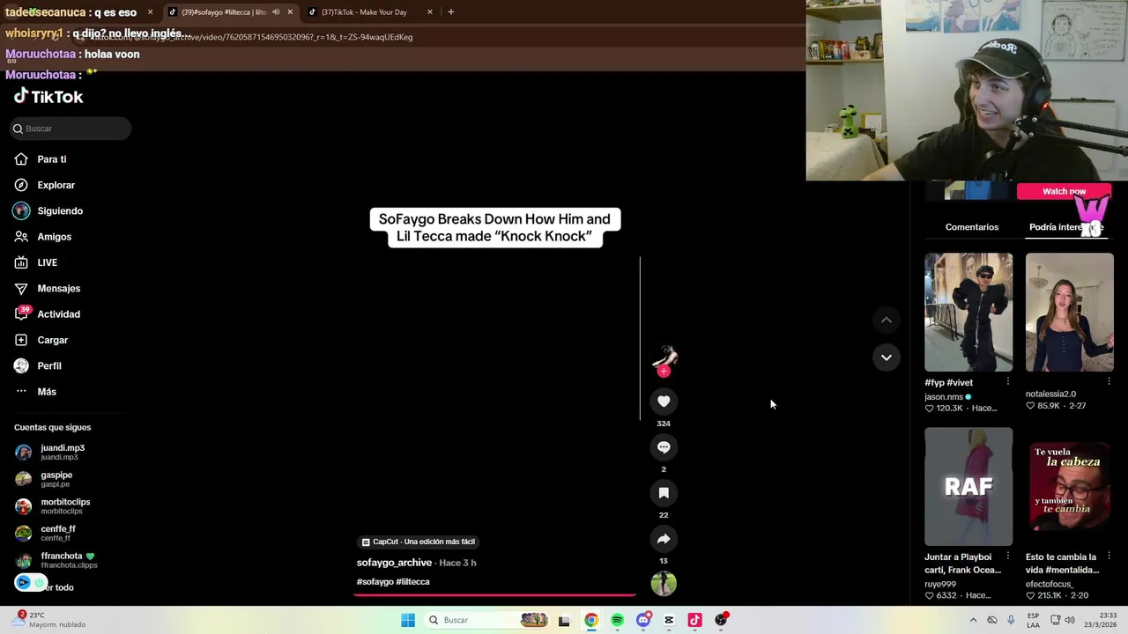1128x634 pixels.
Task: Open the sound disc thumbnail below share
Action: 664,583
